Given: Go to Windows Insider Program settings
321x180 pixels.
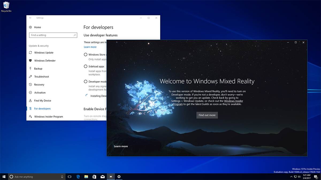Looking at the screenshot, I should (x=48, y=117).
